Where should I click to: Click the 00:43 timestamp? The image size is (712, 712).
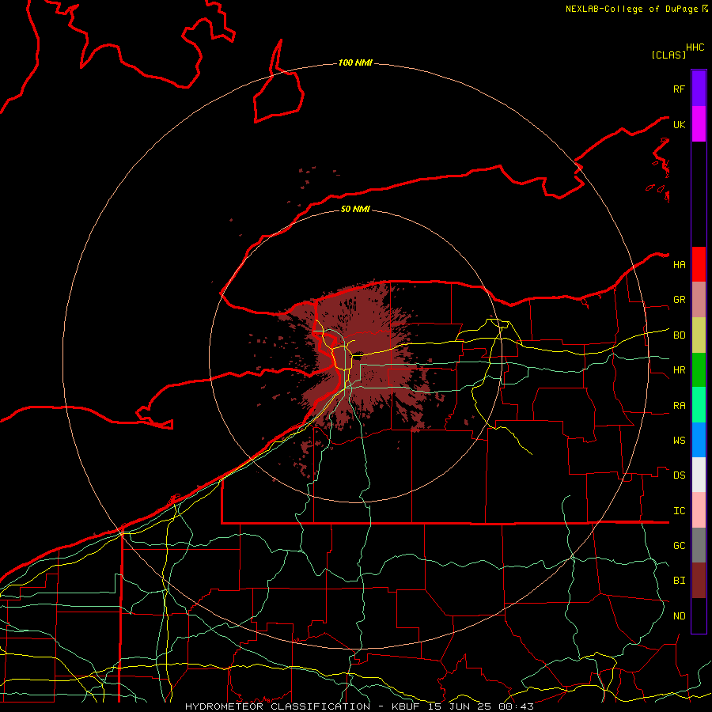click(516, 706)
